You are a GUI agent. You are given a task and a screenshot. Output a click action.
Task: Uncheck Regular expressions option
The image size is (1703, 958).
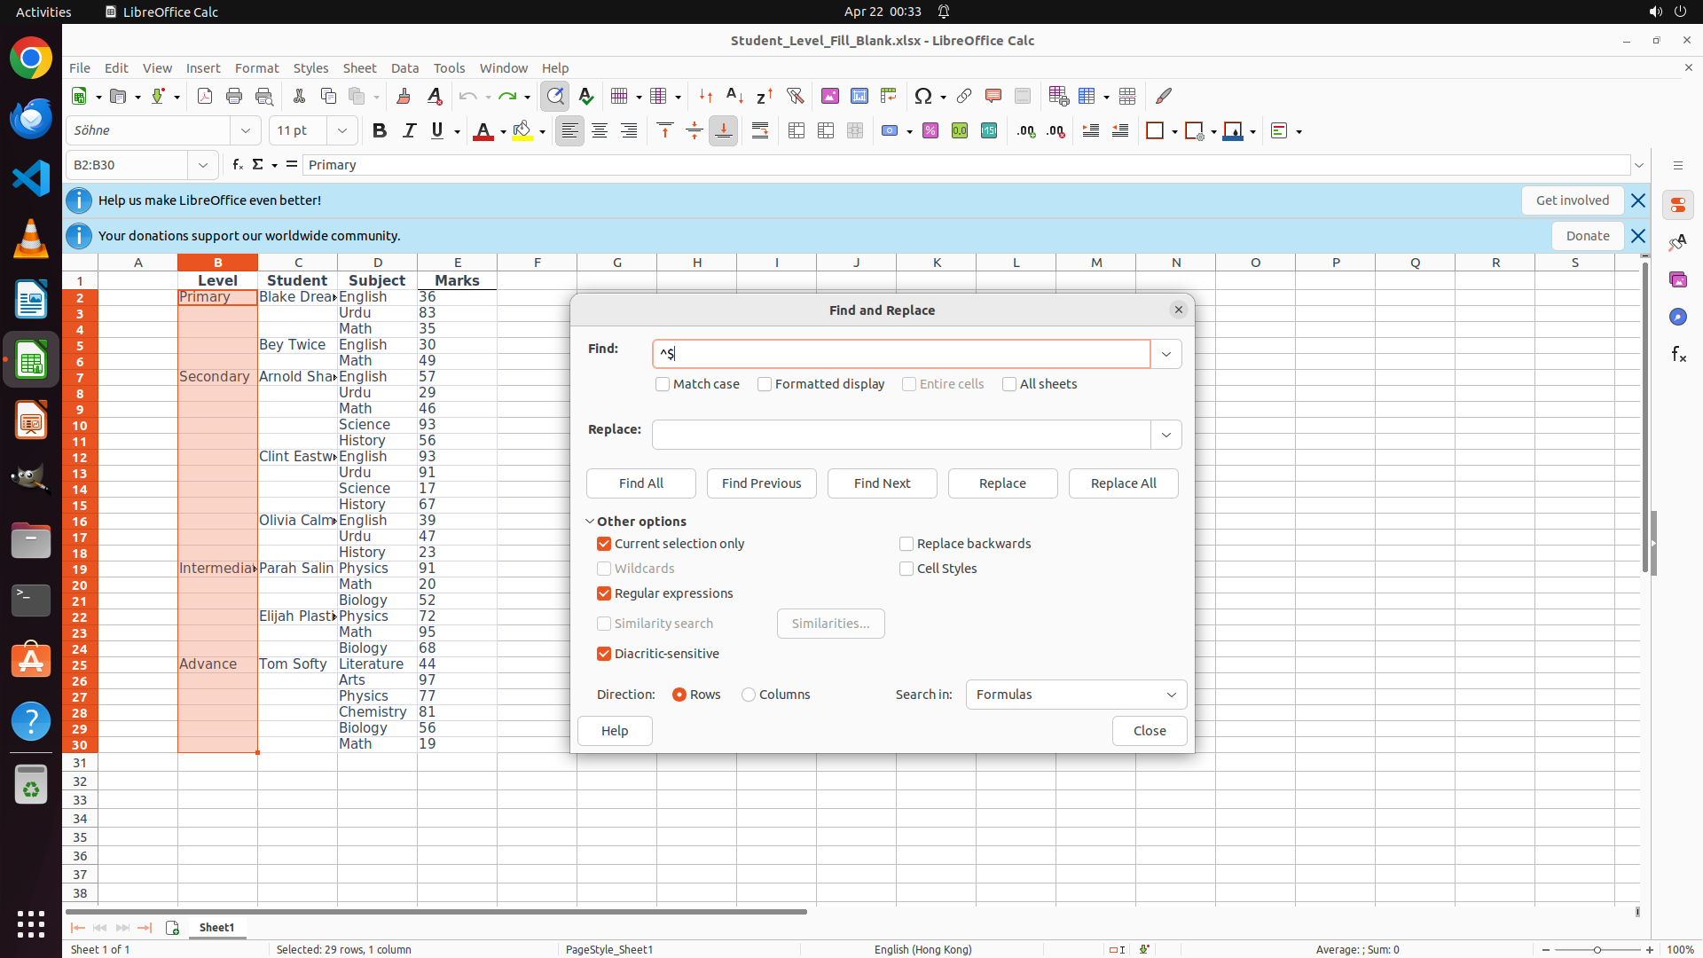(x=604, y=593)
